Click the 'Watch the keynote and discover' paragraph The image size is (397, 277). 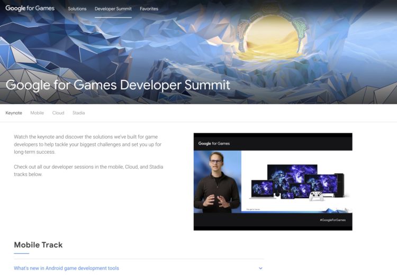(x=87, y=144)
